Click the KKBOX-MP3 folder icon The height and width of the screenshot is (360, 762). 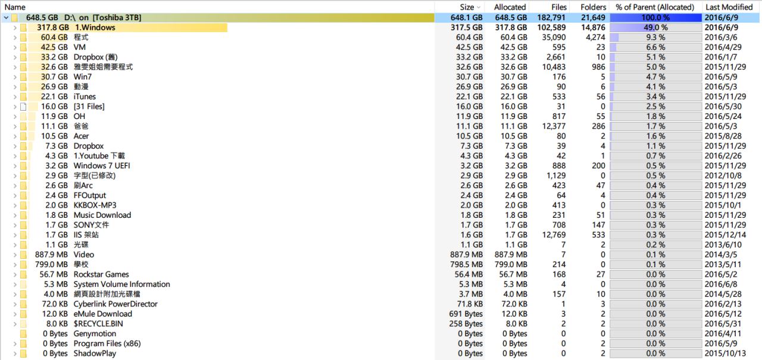click(x=23, y=205)
